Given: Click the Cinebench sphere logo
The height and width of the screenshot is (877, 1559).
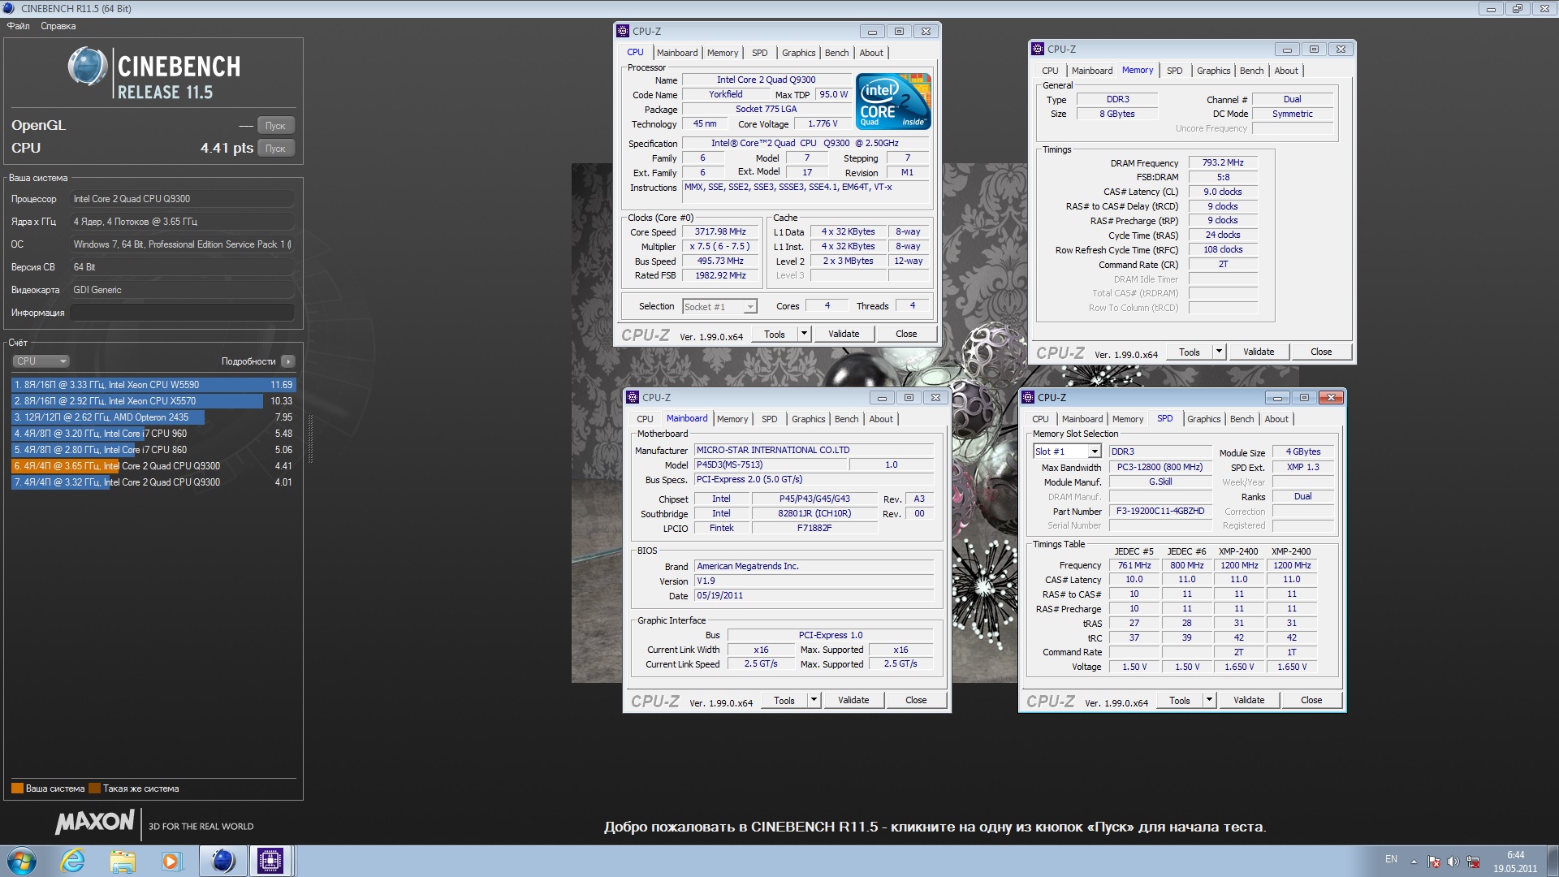Looking at the screenshot, I should 87,67.
